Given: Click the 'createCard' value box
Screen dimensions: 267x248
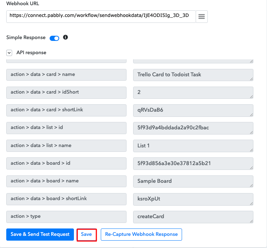Looking at the screenshot, I should point(193,217).
